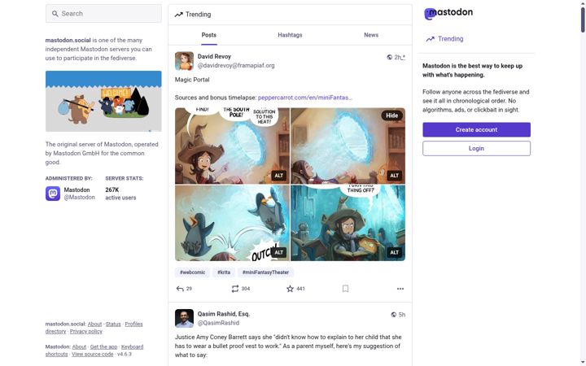Open the #webcomic hashtag
This screenshot has width=586, height=366.
coord(192,272)
